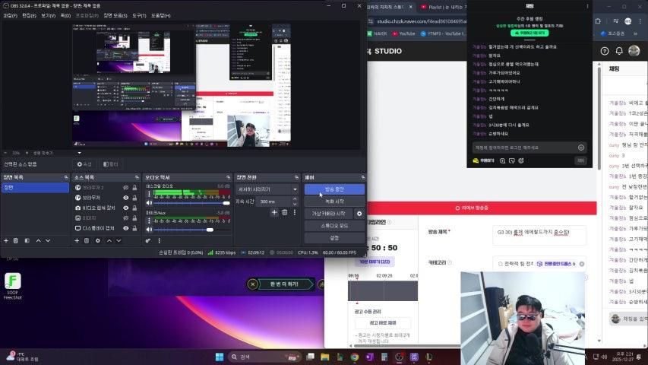
Task: Click trash icon in scene list
Action: pyautogui.click(x=16, y=240)
